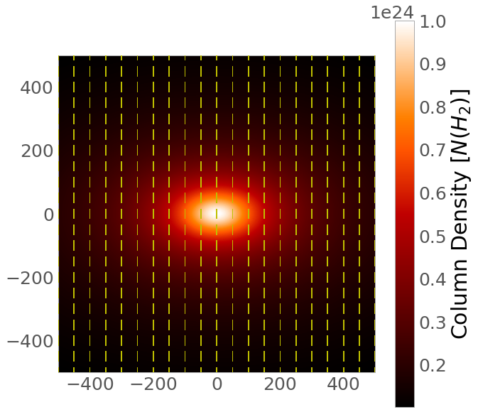Click the x-axis tick label 200
Viewport: 478px width, 412px height.
click(x=280, y=384)
